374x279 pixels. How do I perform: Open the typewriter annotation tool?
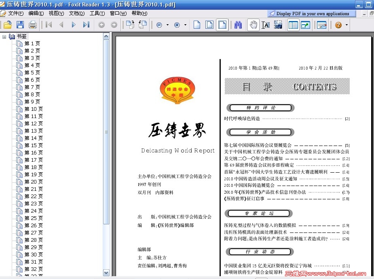[321, 25]
